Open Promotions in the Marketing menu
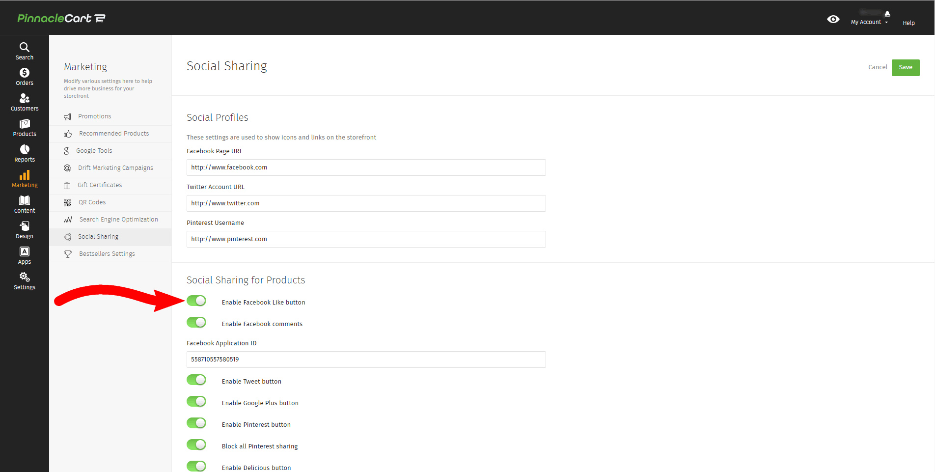The image size is (935, 472). pyautogui.click(x=110, y=116)
